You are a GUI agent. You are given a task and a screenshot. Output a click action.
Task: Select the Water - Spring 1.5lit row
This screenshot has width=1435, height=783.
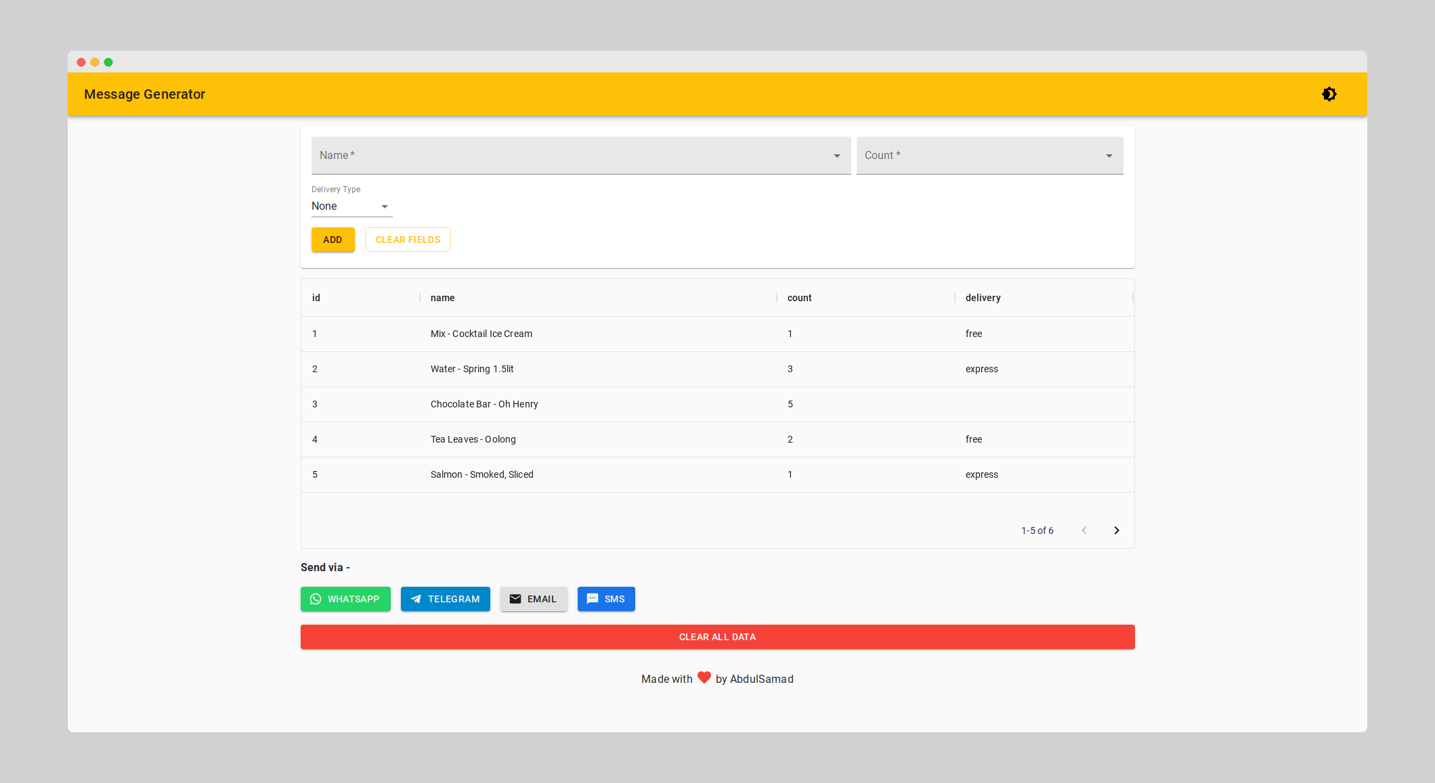(718, 369)
